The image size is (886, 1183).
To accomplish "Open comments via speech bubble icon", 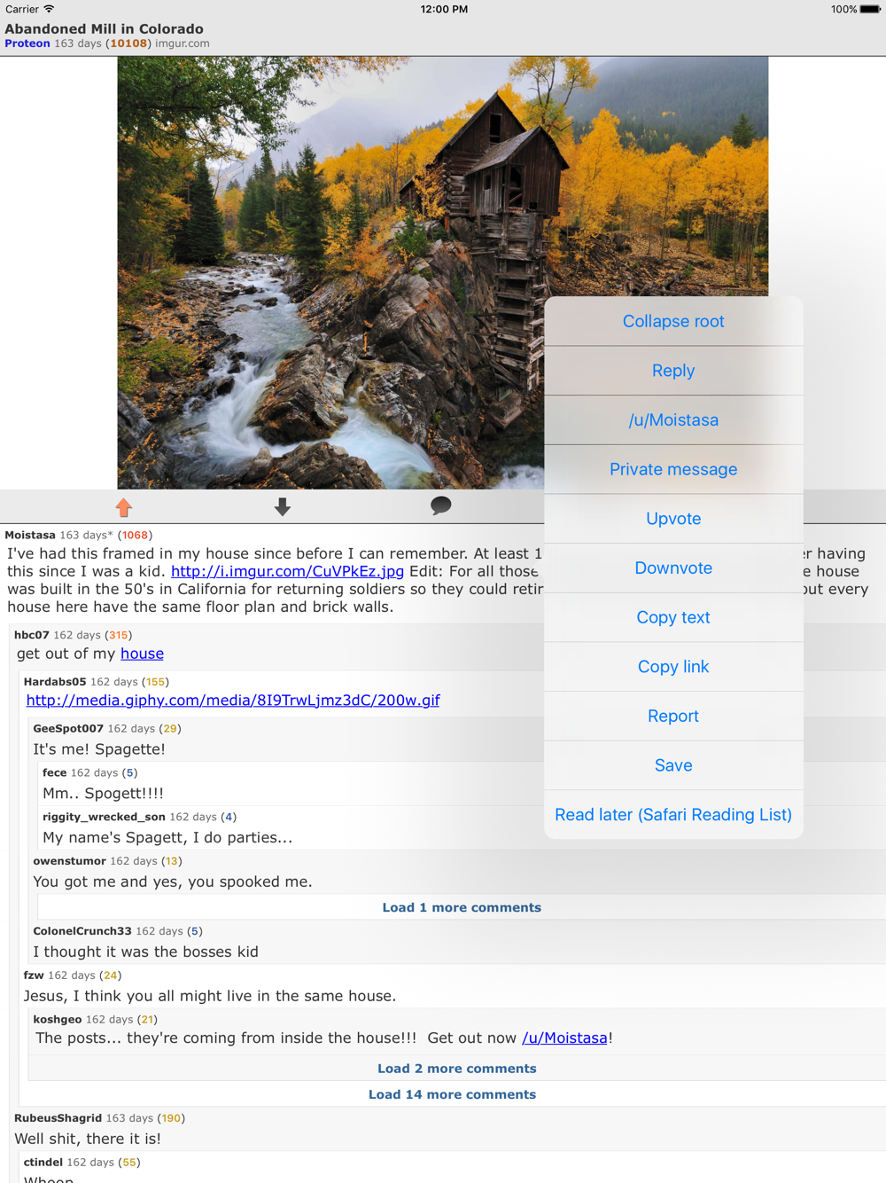I will coord(441,505).
